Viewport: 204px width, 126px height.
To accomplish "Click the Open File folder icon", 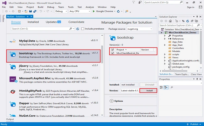I will pos(26,11).
